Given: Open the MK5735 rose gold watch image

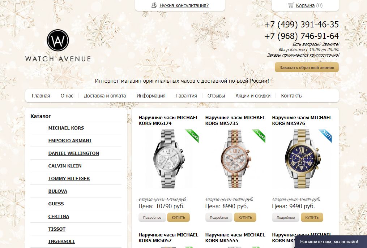Looking at the screenshot, I should point(235,159).
